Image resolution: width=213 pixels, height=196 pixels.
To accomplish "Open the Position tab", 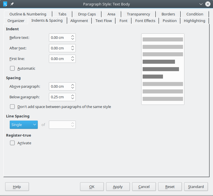I will click(170, 21).
